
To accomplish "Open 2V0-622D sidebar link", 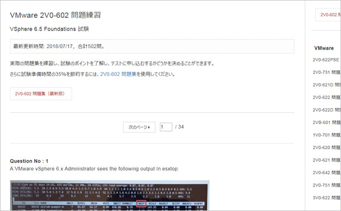I will 326,110.
